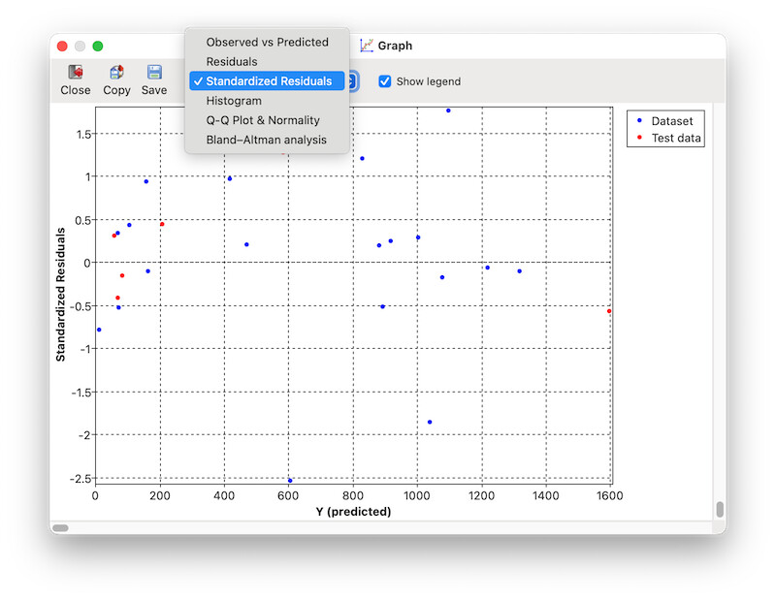Click the red test point at 1600
Screen dimensions: 776x600
[609, 311]
